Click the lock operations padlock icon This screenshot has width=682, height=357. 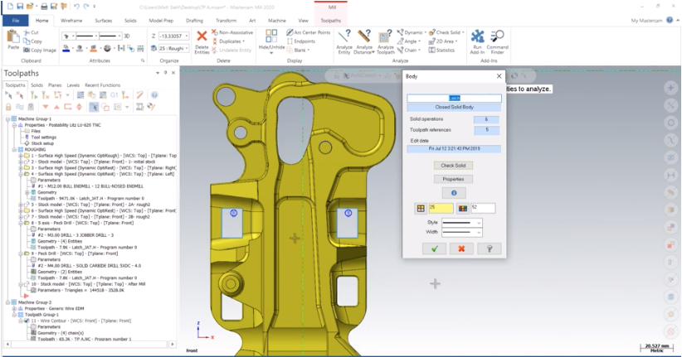click(x=8, y=107)
